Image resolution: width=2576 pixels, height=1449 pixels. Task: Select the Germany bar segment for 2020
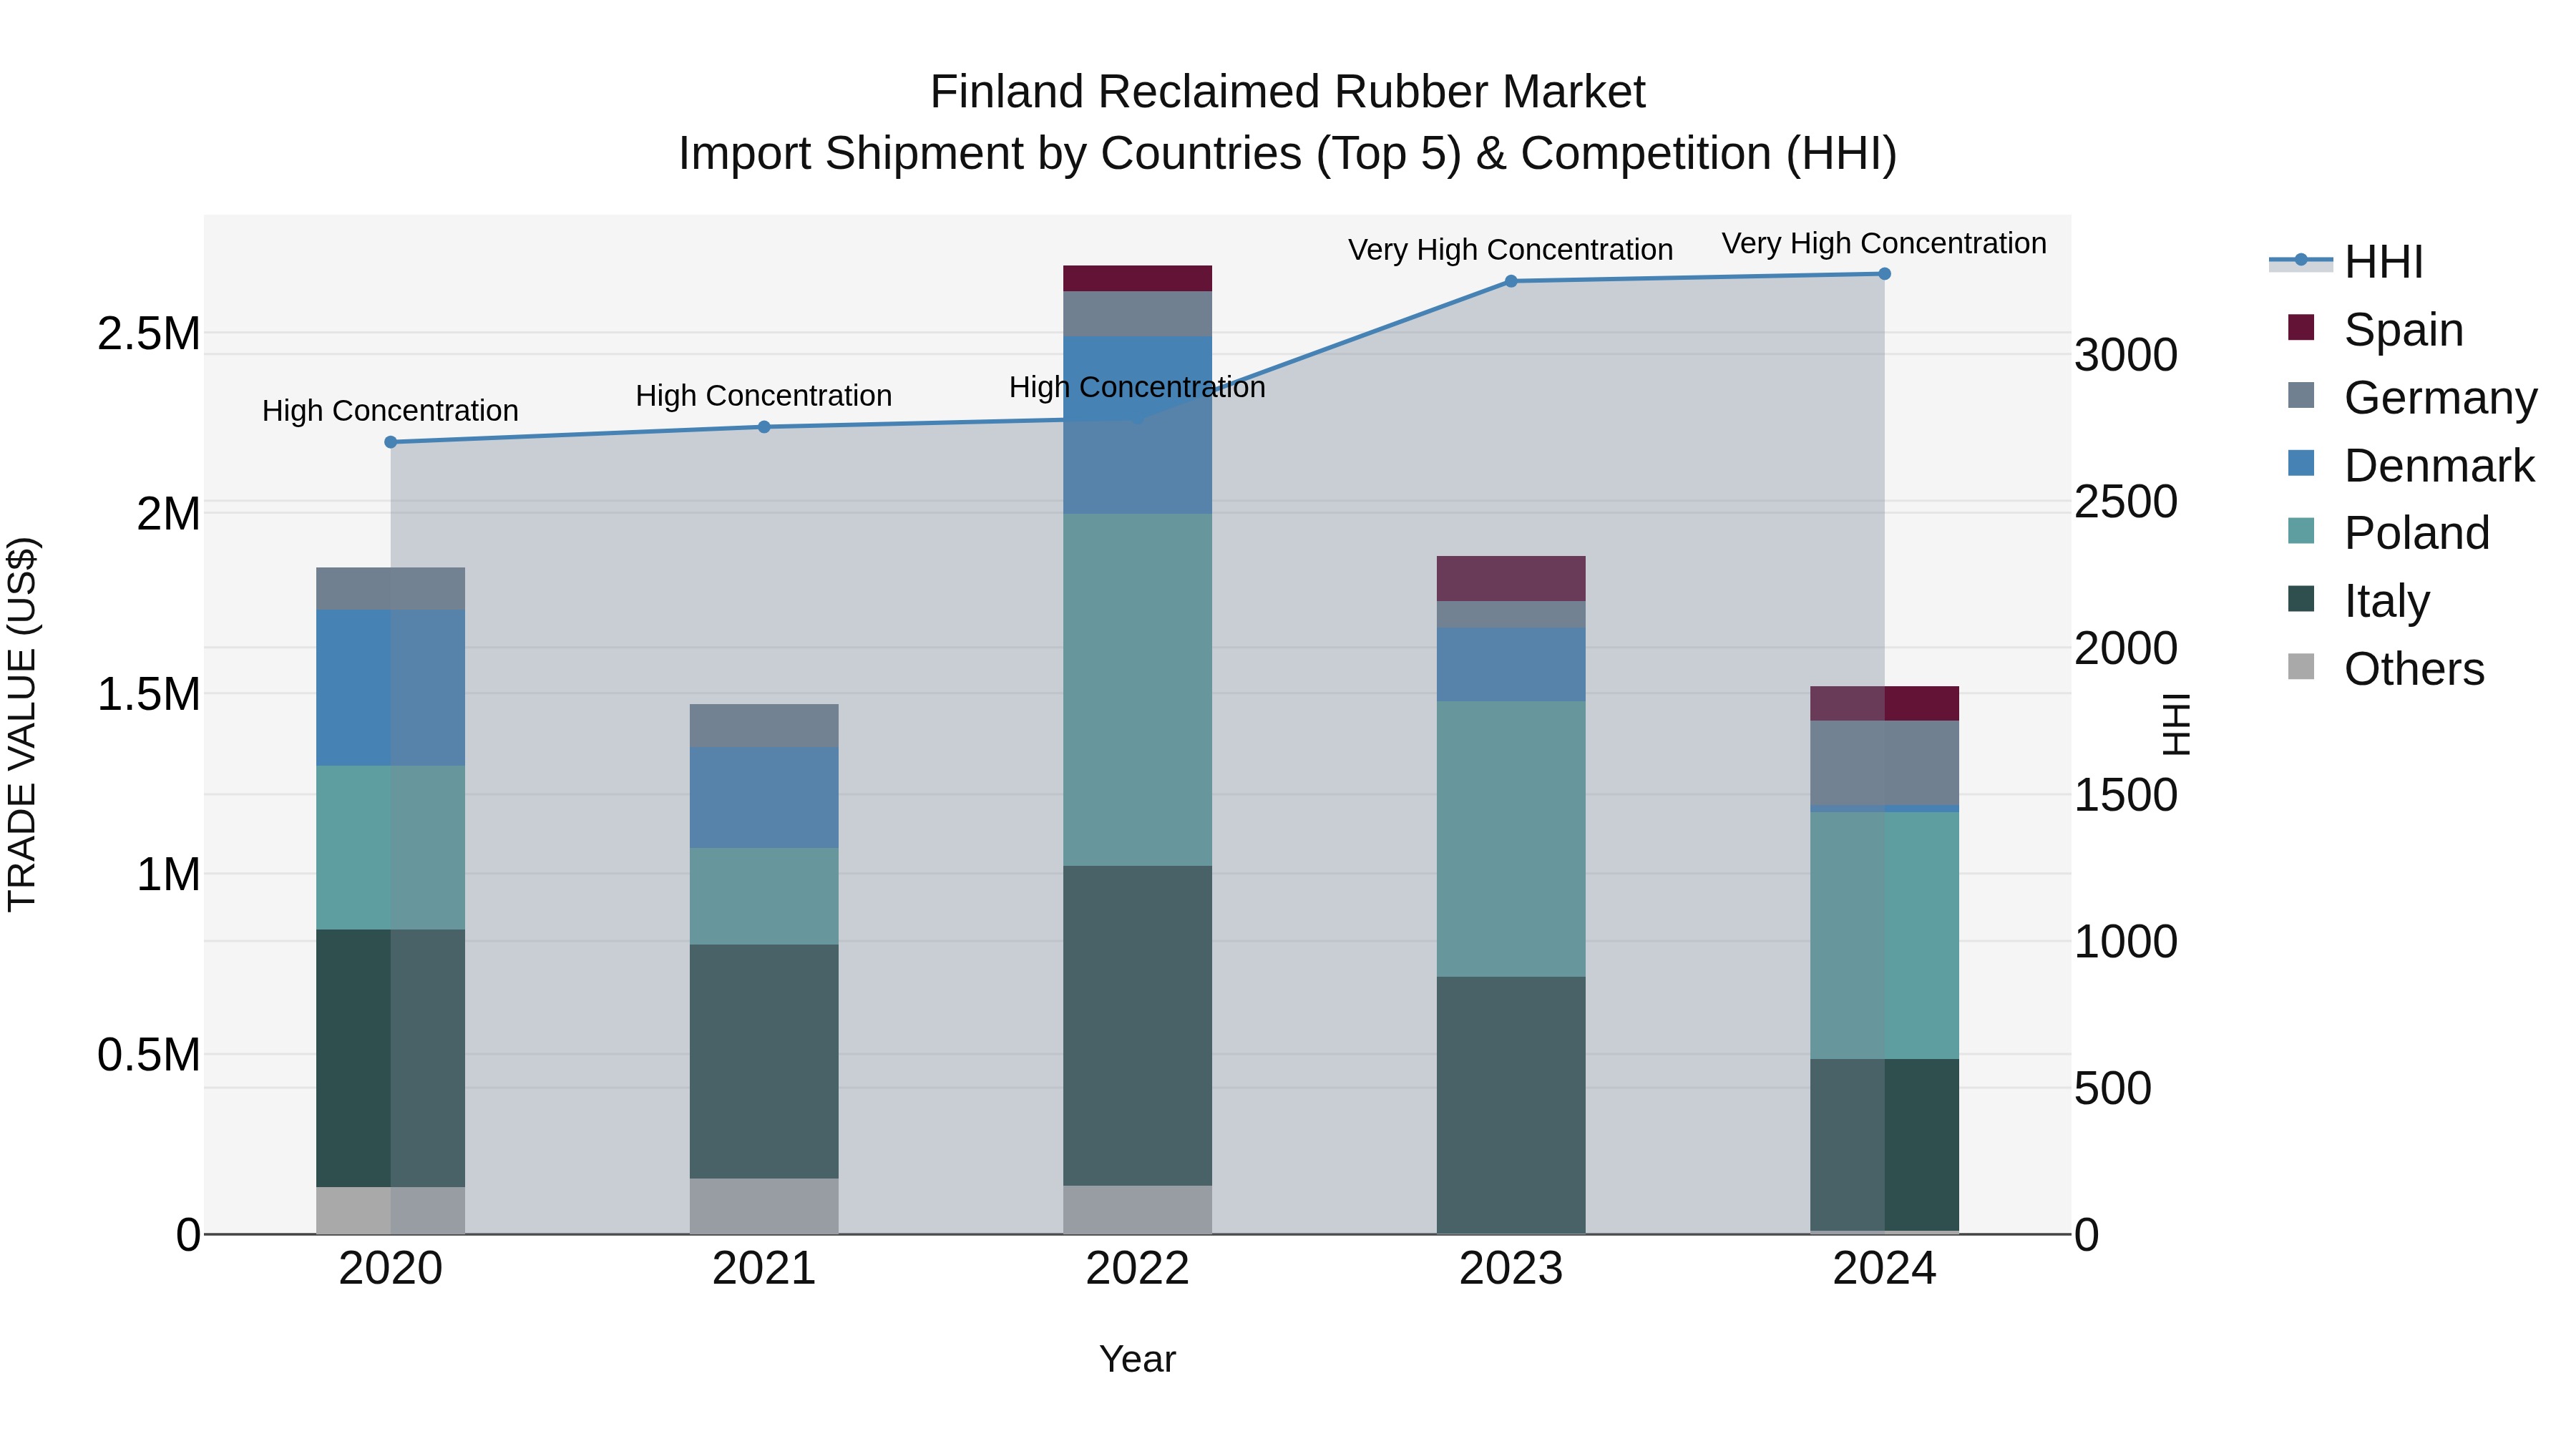point(391,589)
